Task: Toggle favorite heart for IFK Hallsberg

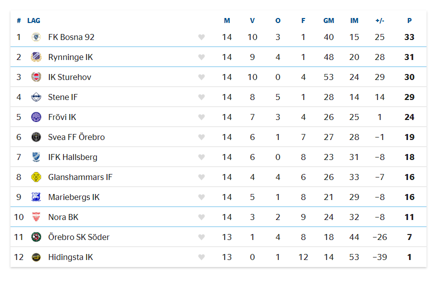Action: point(201,157)
